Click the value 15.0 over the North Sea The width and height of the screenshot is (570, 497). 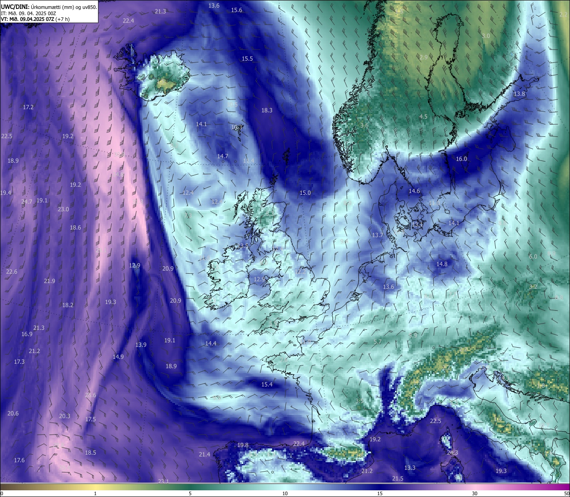305,193
